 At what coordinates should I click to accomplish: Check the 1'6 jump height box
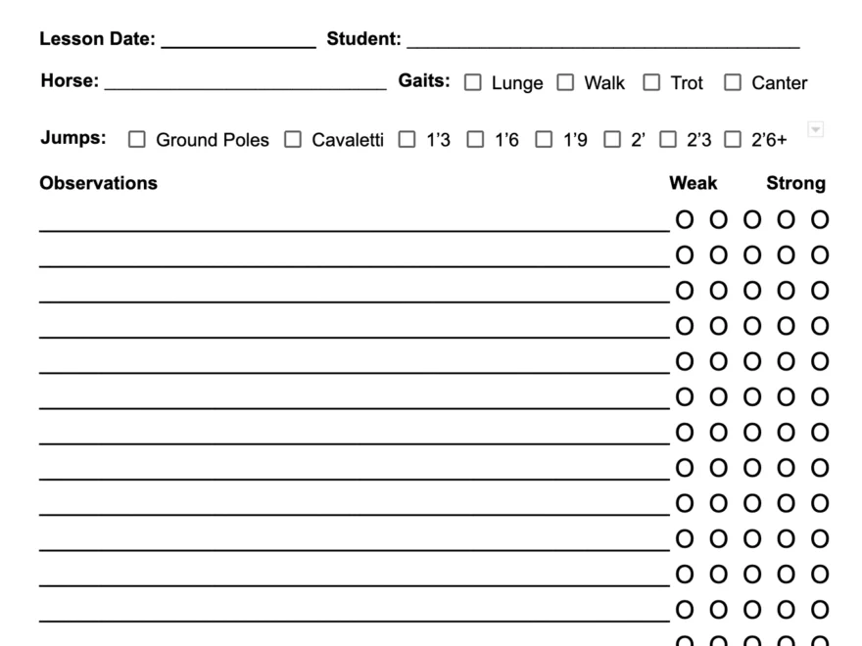point(475,140)
